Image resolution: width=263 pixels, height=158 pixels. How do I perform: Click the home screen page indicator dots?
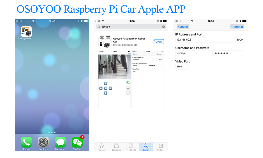(52, 133)
